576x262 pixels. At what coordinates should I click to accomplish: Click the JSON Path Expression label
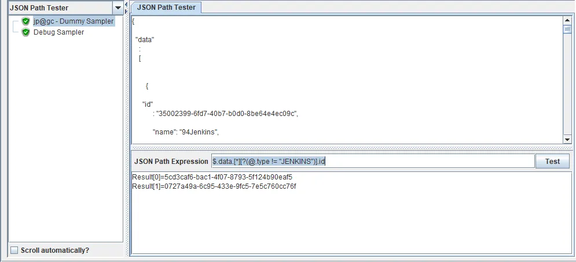(x=171, y=161)
